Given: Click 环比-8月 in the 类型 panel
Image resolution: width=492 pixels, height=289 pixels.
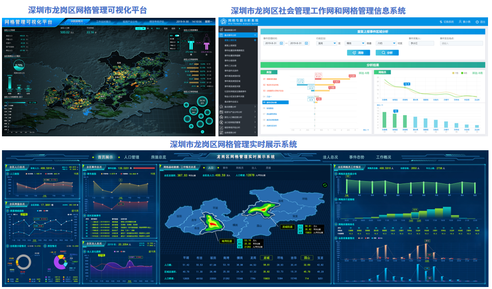Looking at the screenshot, I should pos(364,73).
